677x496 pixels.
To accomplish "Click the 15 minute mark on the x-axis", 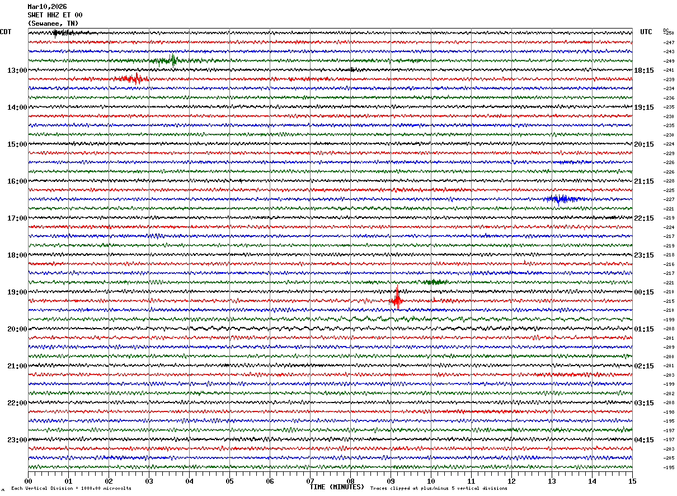I will [632, 481].
